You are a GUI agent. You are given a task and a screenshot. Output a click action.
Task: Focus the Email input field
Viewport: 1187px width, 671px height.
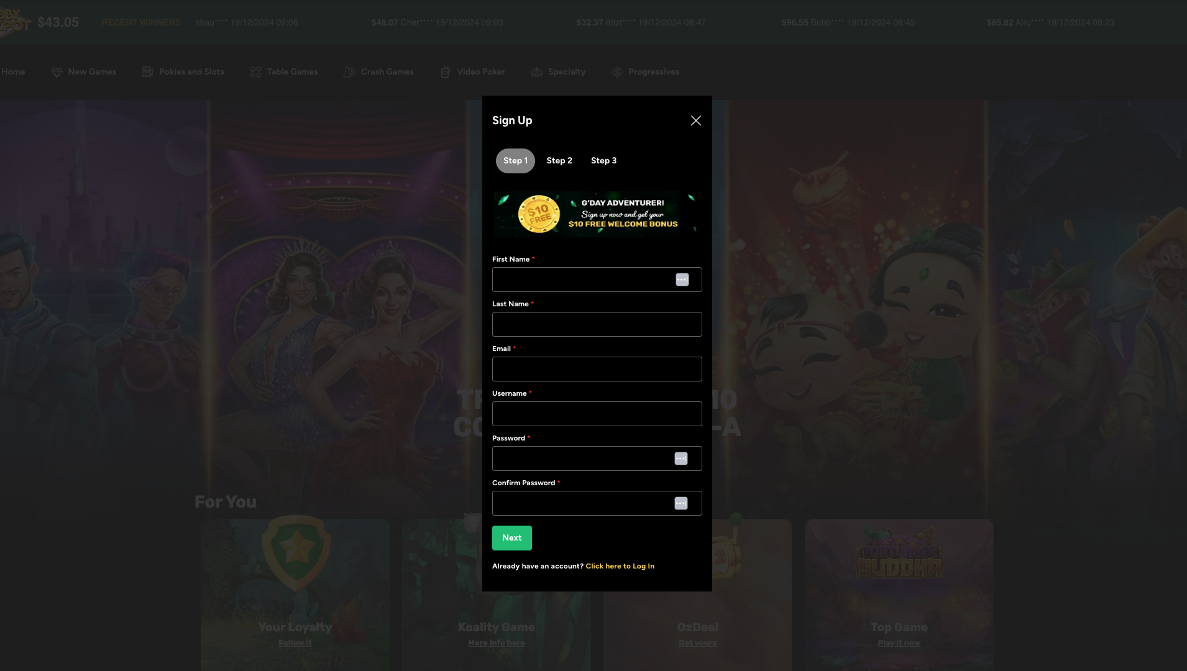click(597, 369)
